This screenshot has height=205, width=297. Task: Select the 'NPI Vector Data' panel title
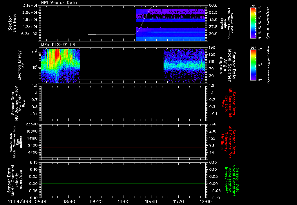[59, 3]
